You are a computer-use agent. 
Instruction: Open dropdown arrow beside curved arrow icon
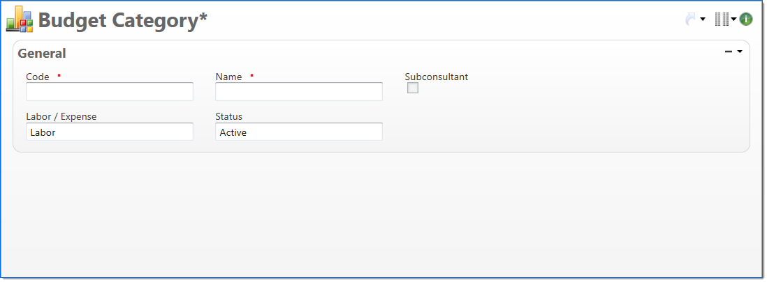703,19
